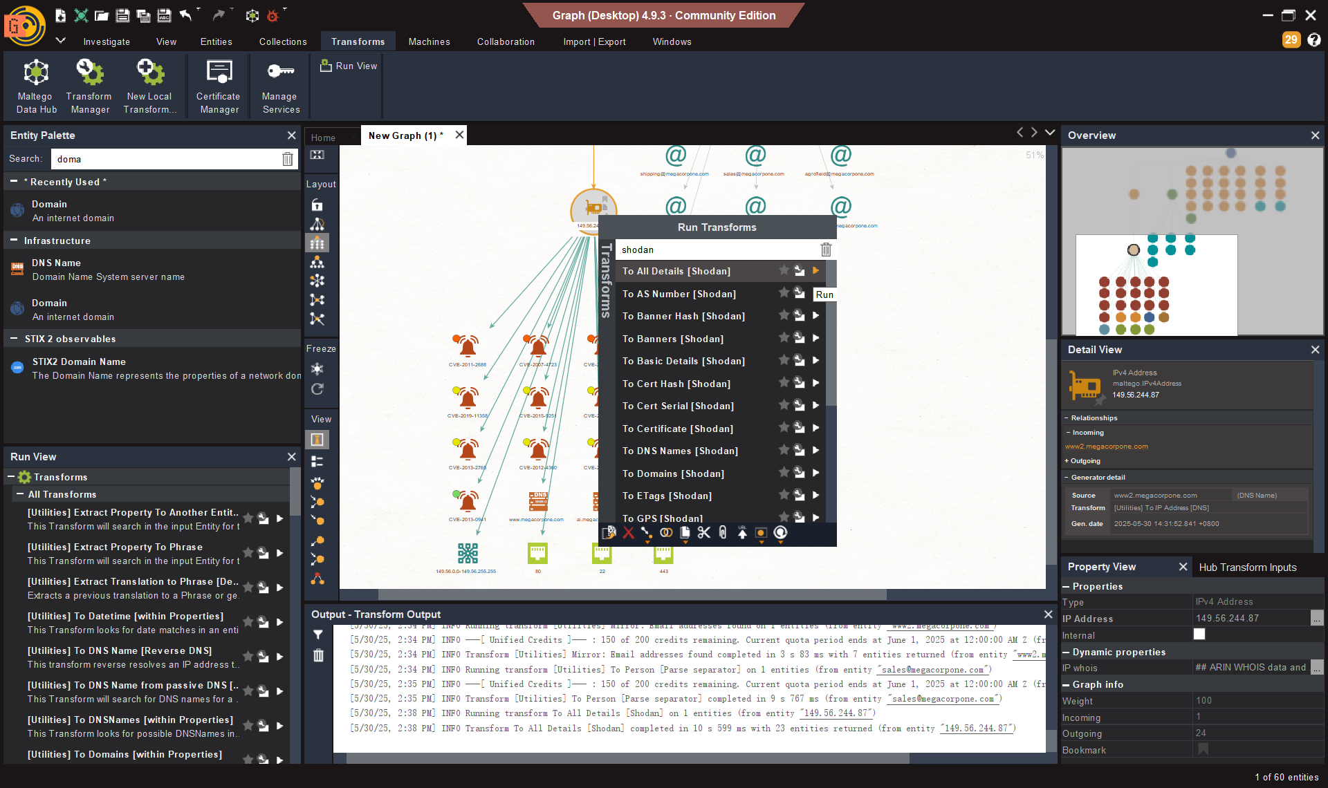Click the Entity Palette search field
Screen dimensions: 1328x788
coord(166,159)
